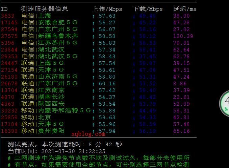The height and width of the screenshot is (168, 229).
Task: Select server ID 23844
Action: click(9, 50)
